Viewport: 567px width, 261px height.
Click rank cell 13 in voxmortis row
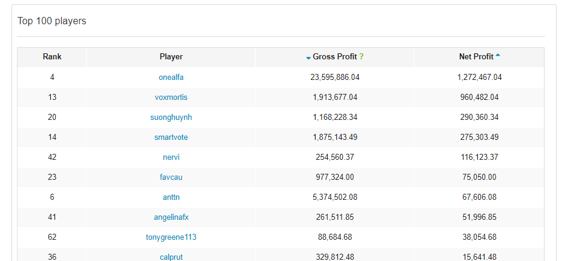52,97
